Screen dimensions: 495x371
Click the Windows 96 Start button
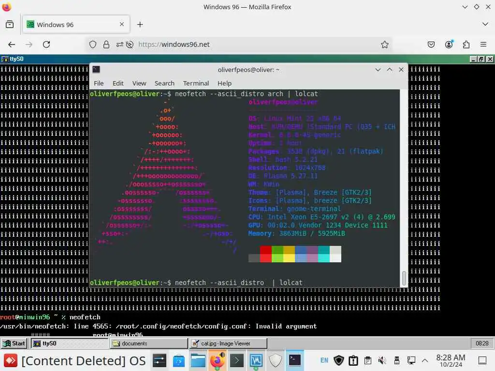coord(14,343)
